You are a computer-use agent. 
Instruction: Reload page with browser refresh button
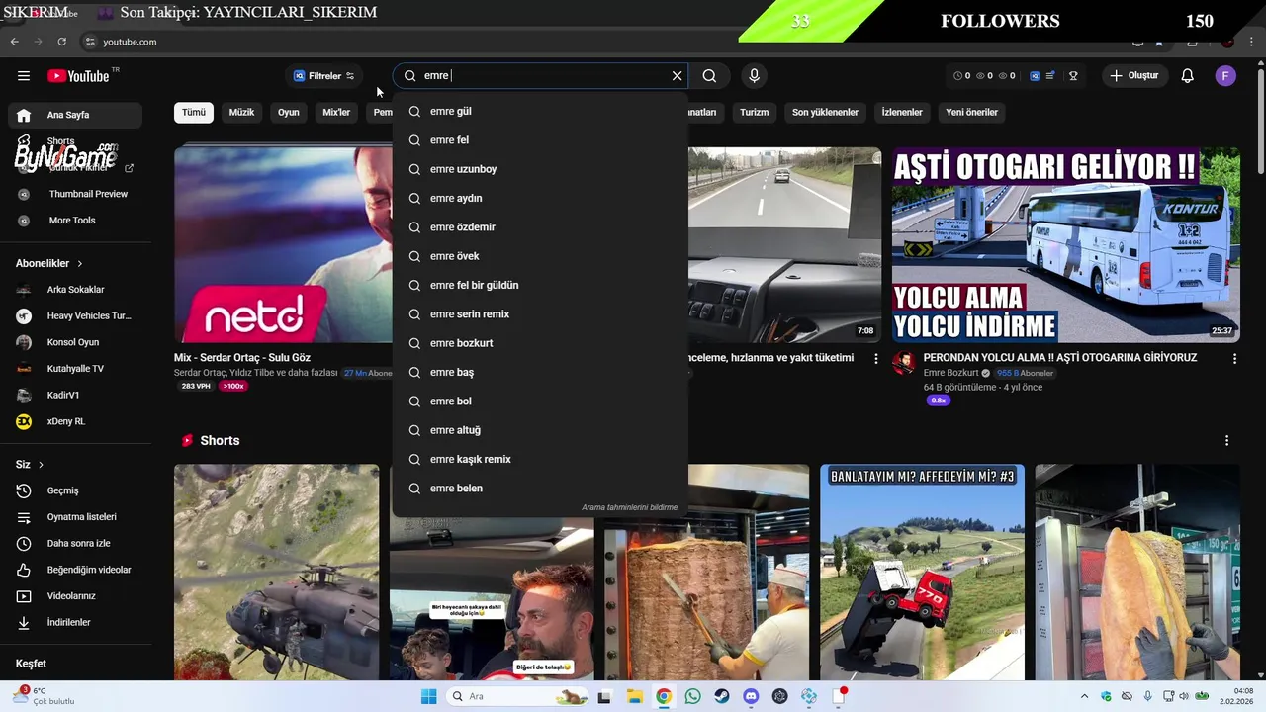click(61, 42)
